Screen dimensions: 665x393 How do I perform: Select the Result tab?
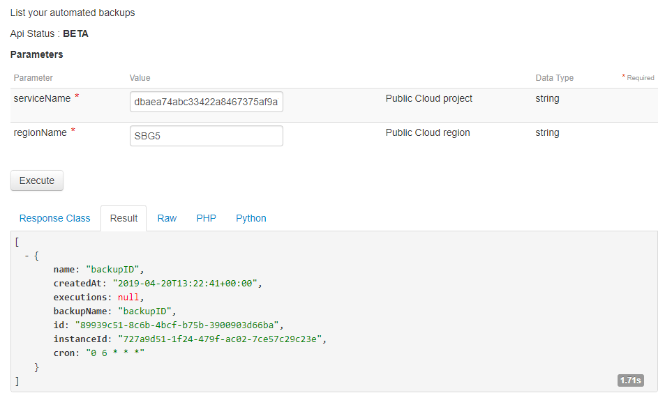tap(124, 218)
